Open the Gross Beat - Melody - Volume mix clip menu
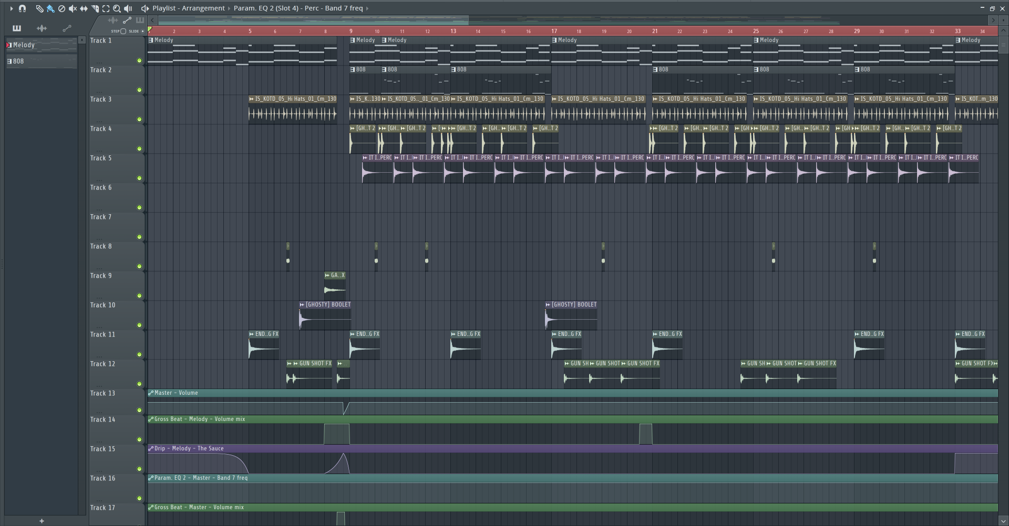Screen dimensions: 1009x526 point(151,419)
